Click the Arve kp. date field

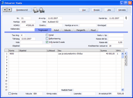pyautogui.click(x=55, y=18)
